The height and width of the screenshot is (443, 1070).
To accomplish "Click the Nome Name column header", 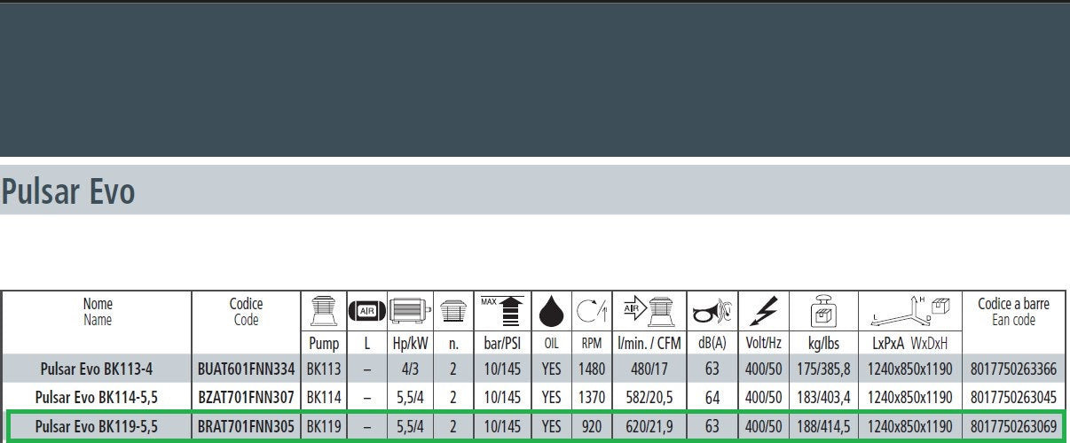I will [98, 312].
